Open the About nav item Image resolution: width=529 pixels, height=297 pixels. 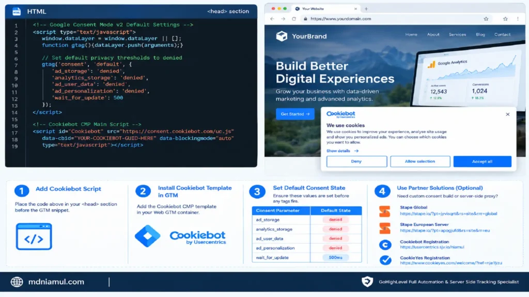point(433,35)
